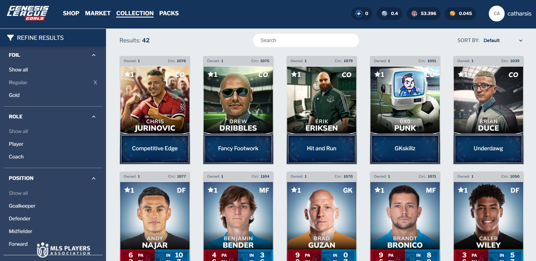This screenshot has height=261, width=536.
Task: Open the PACKS tab
Action: (x=169, y=13)
